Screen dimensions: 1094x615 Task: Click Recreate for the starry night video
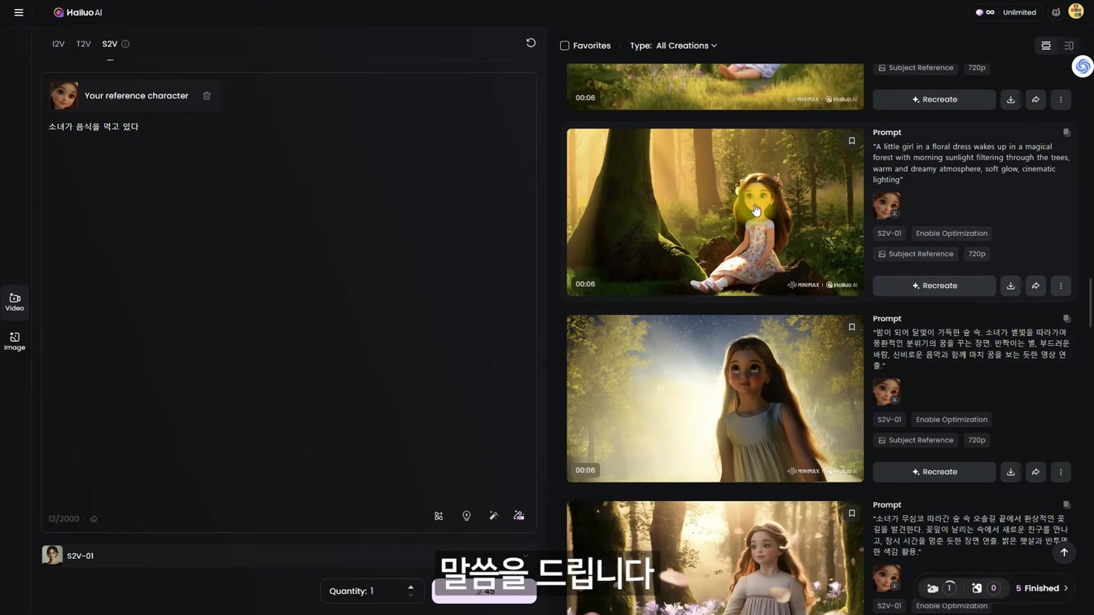point(934,472)
